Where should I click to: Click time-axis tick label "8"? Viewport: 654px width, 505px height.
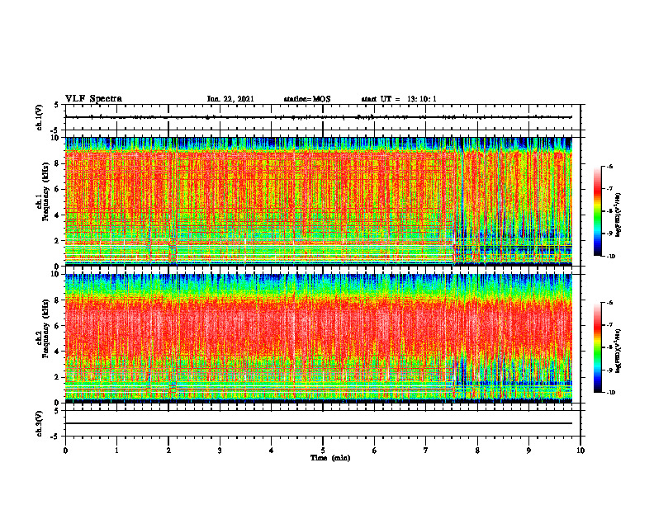click(x=477, y=451)
